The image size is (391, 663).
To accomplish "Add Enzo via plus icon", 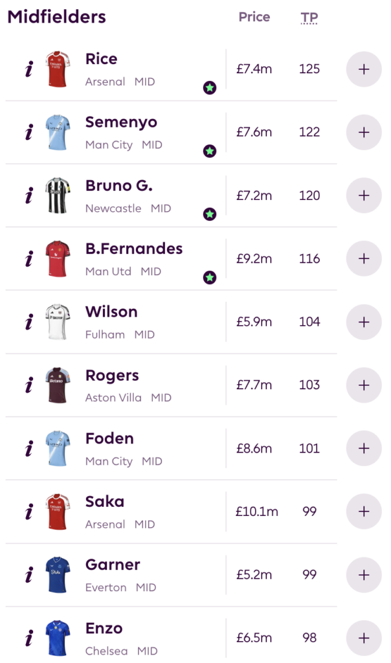I will click(x=364, y=638).
